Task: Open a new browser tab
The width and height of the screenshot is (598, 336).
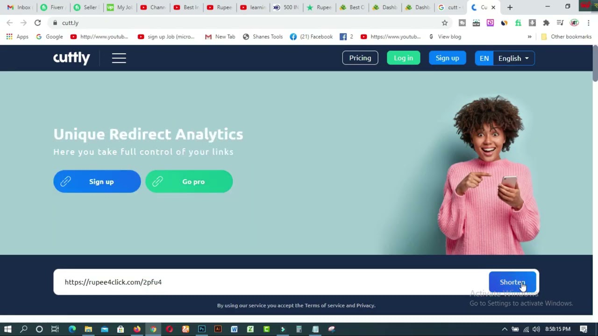Action: click(x=510, y=7)
